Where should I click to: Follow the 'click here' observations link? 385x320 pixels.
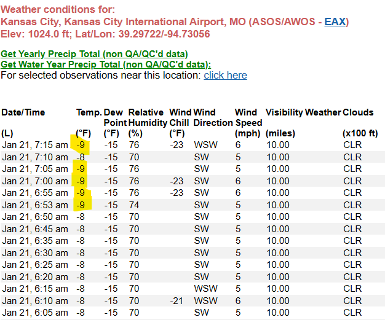tap(225, 75)
